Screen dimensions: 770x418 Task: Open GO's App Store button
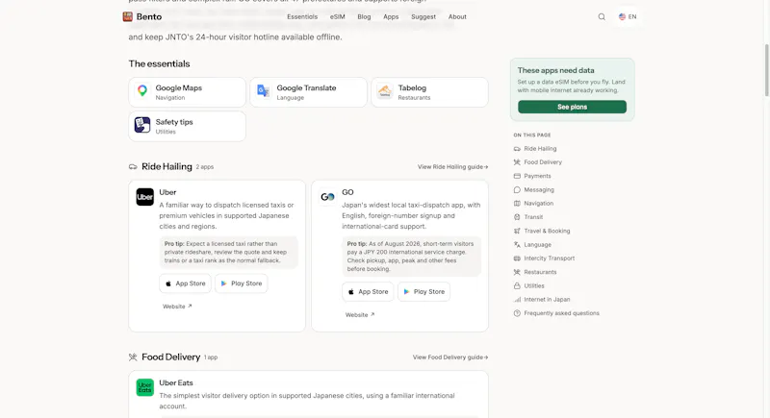[x=368, y=291]
